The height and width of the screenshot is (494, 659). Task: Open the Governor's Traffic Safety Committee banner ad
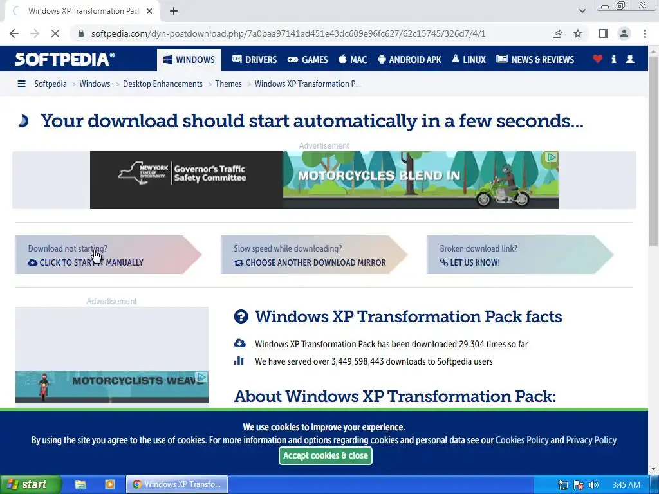click(x=324, y=180)
